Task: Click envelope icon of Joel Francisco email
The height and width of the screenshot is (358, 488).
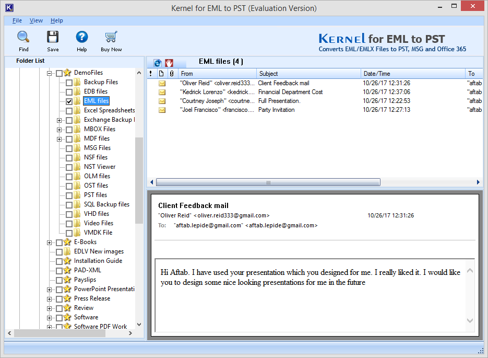Action: 162,110
